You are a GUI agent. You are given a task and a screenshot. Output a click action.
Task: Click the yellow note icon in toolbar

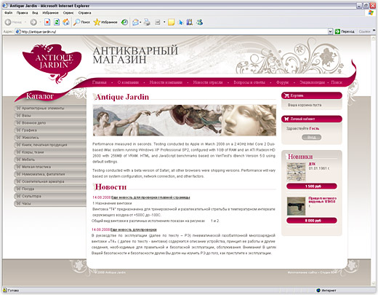[x=171, y=22]
